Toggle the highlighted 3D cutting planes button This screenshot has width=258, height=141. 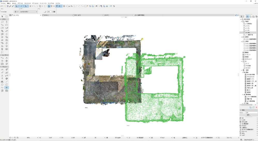pos(59,6)
